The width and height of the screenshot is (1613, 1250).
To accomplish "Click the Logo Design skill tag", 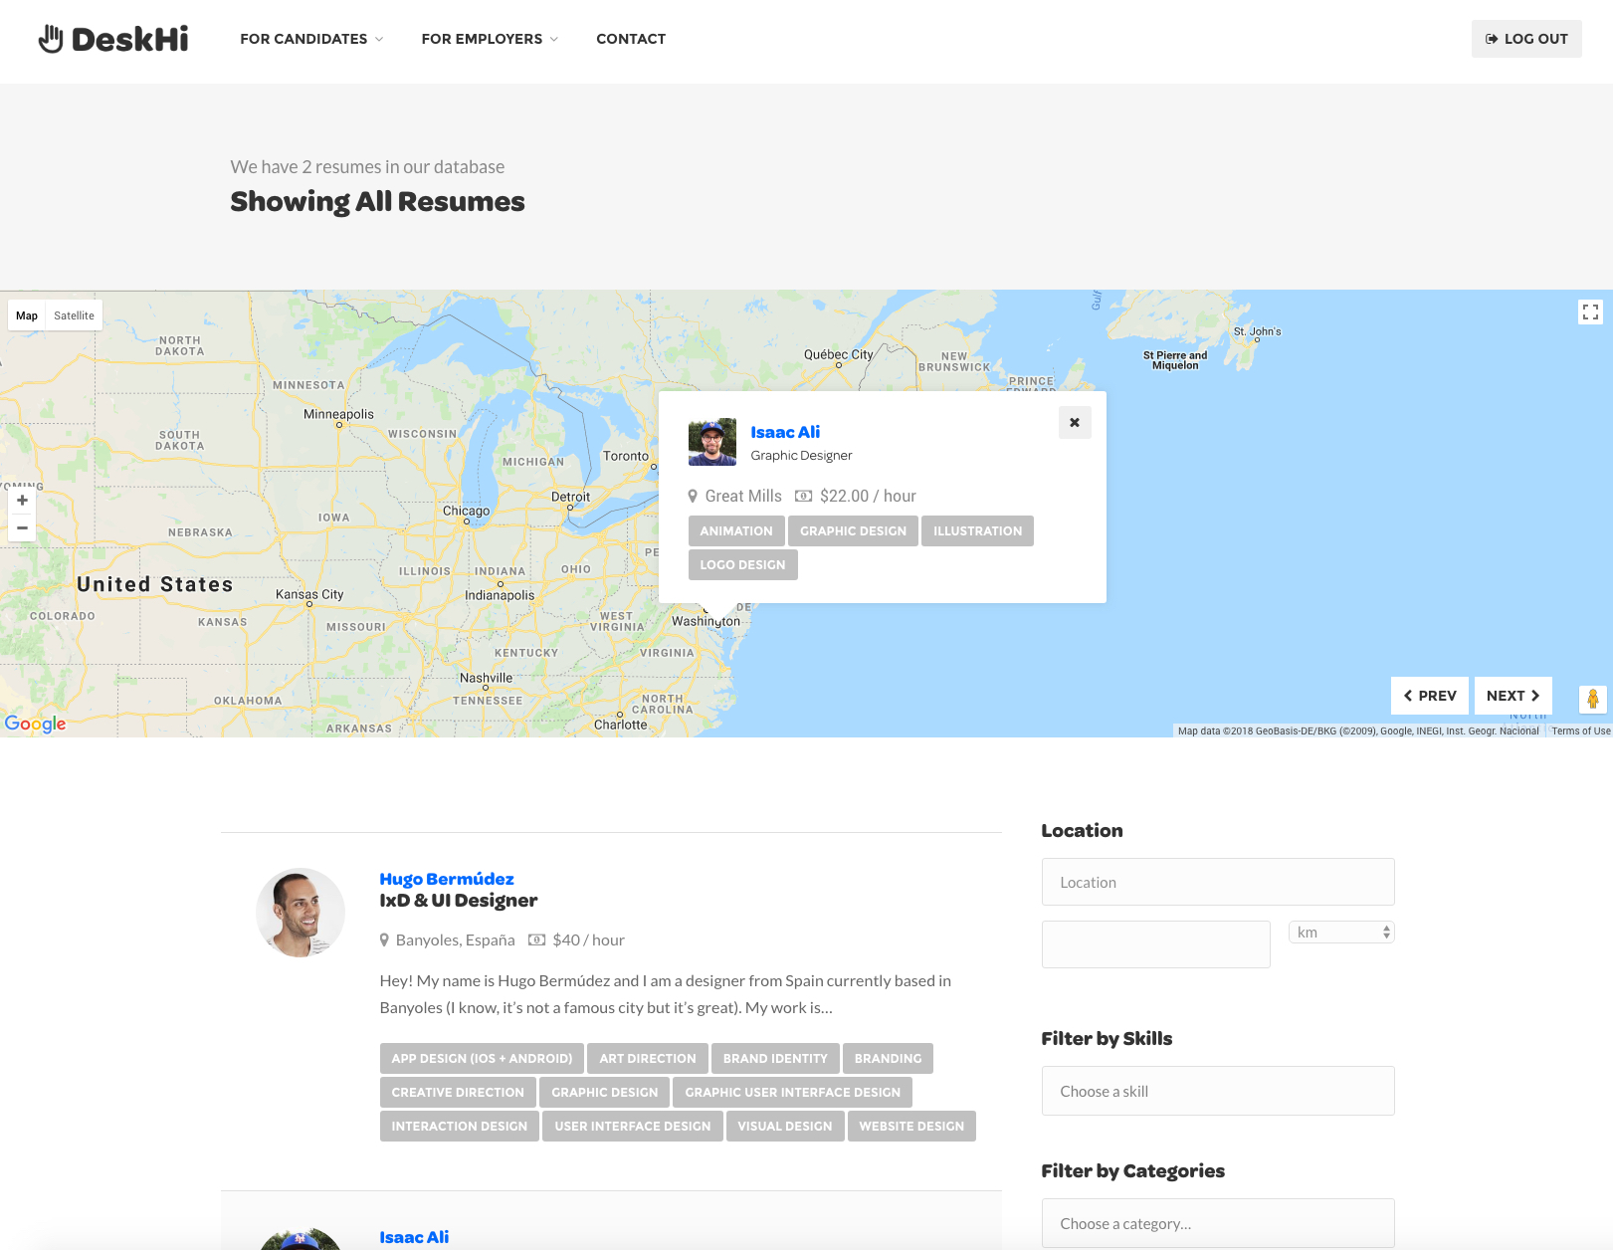I will (742, 565).
